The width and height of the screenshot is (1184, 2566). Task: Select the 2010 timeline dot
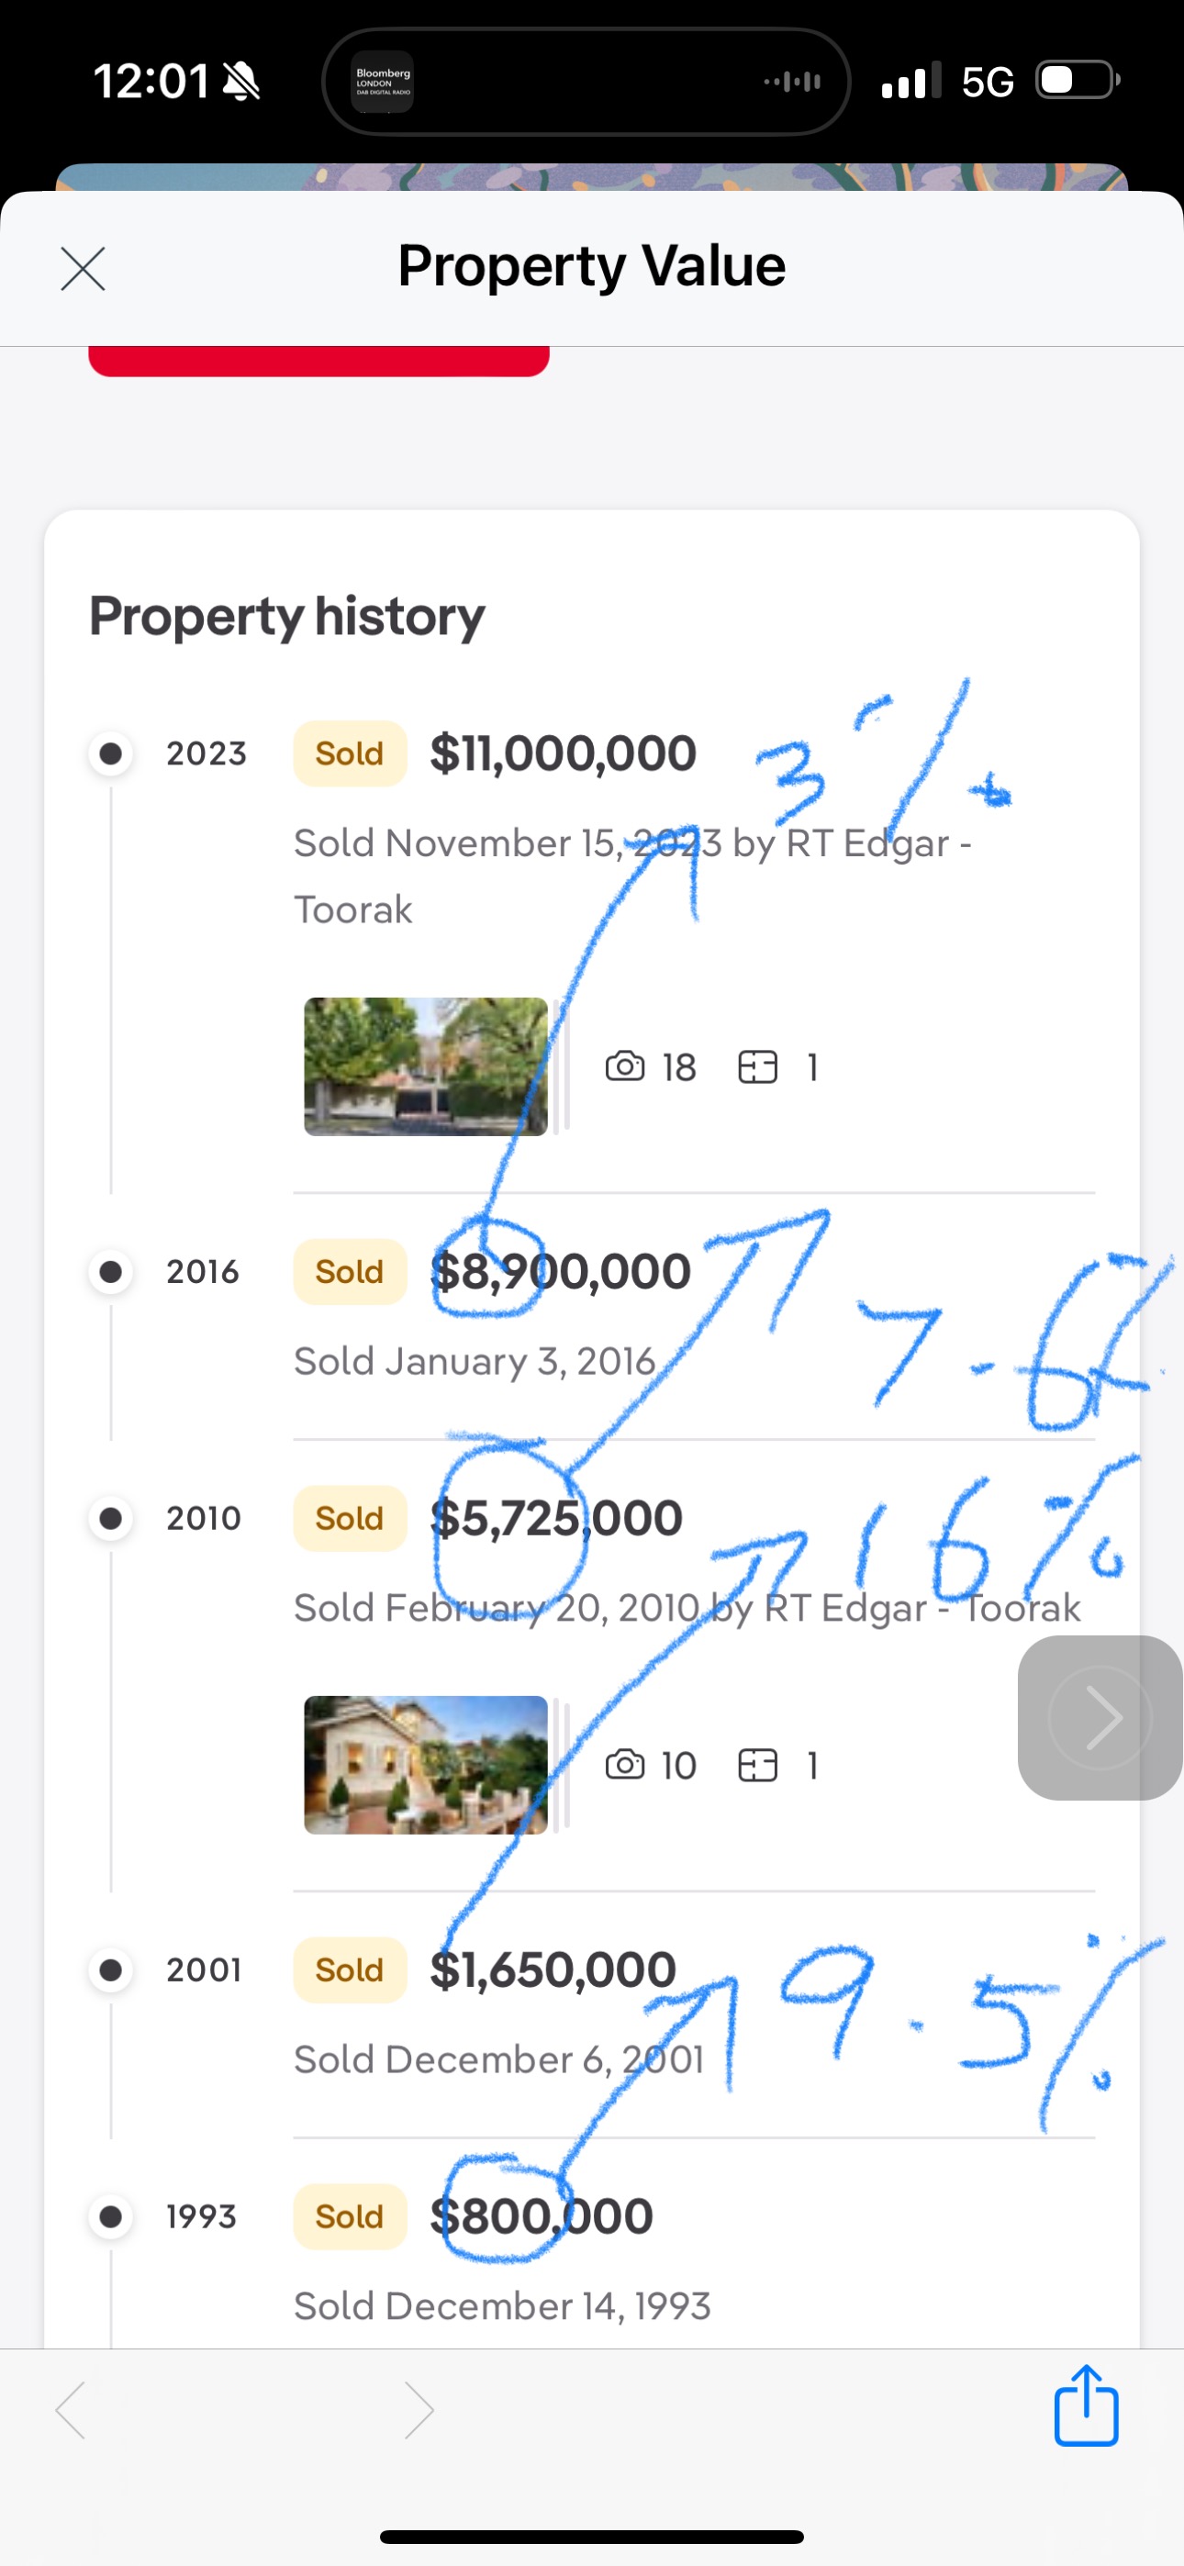click(111, 1518)
